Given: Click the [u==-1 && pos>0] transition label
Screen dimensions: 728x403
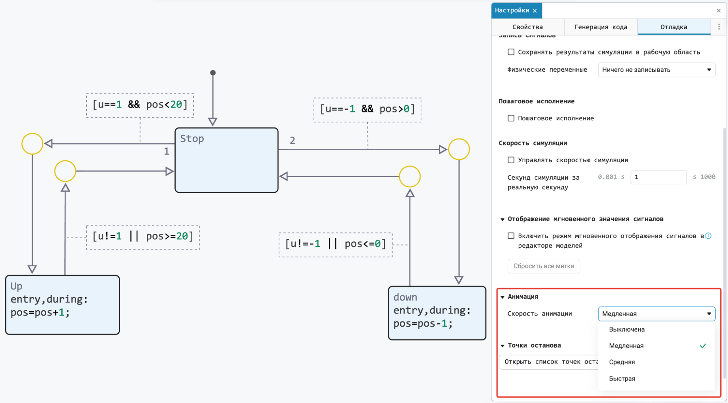Looking at the screenshot, I should coord(367,109).
